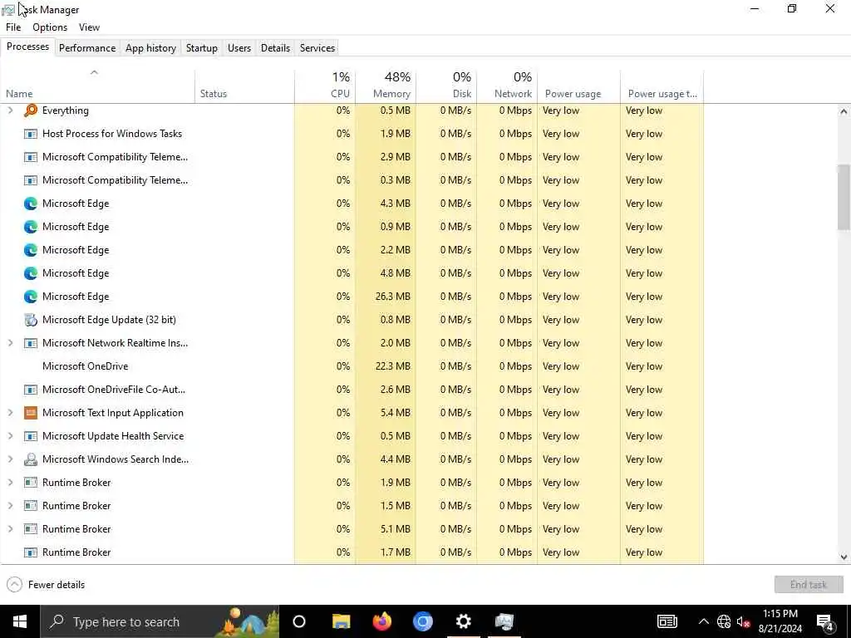Click the Microsoft Compatibility Telemetry icon in the 2.9 MB row
This screenshot has height=638, width=851.
(x=31, y=157)
